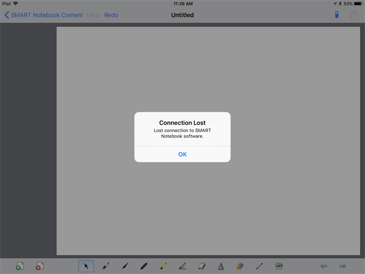Open the insert picture tool
This screenshot has height=274, width=365.
point(279,266)
